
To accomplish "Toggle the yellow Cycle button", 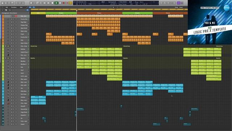I will click(x=71, y=3).
